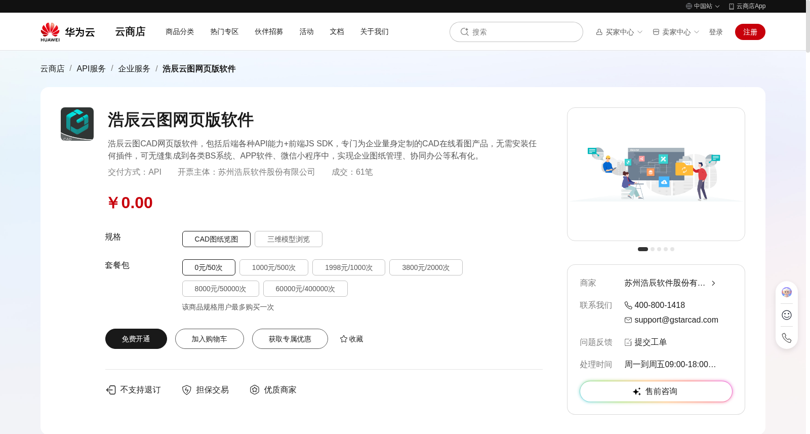Open the 关于我们 menu item

click(374, 31)
